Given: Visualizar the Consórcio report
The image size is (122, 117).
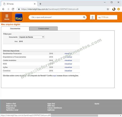Looking at the screenshot, I should pos(68,71).
